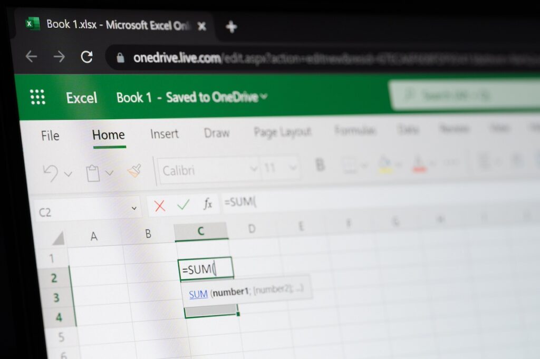
Task: Click the Insert Function fx icon
Action: [208, 203]
